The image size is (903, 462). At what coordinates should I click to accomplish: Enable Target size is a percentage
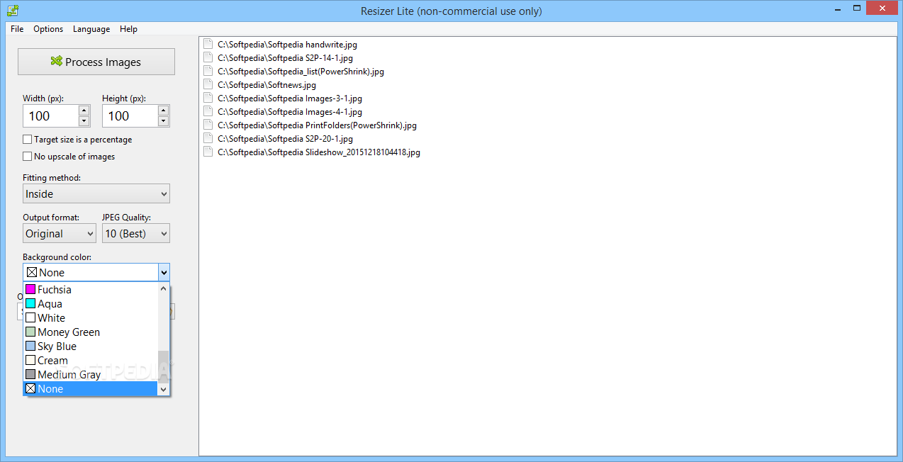coord(28,140)
